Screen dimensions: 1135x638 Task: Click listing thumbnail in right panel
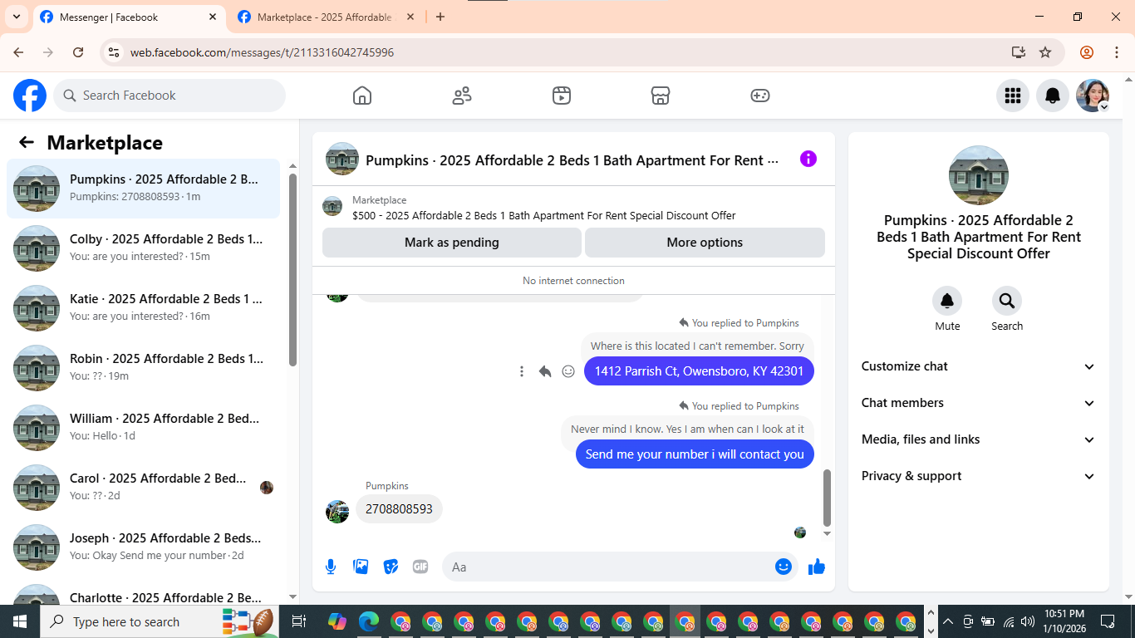pos(979,175)
